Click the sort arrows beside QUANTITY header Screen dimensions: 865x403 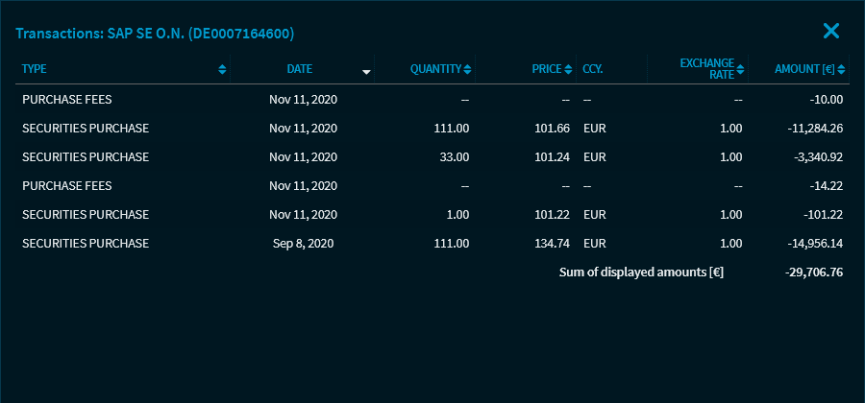point(467,69)
